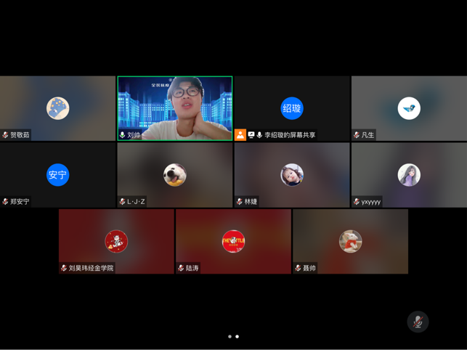Viewport: 467px width, 350px height.
Task: Select the second page indicator dot
Action: 237,337
